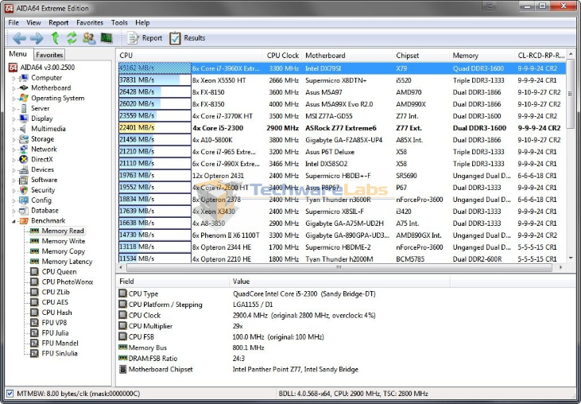Click the Software icon in tree

(x=24, y=180)
